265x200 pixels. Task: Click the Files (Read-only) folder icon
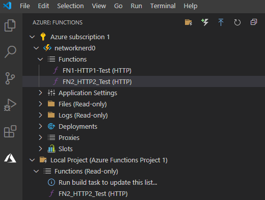[51, 104]
